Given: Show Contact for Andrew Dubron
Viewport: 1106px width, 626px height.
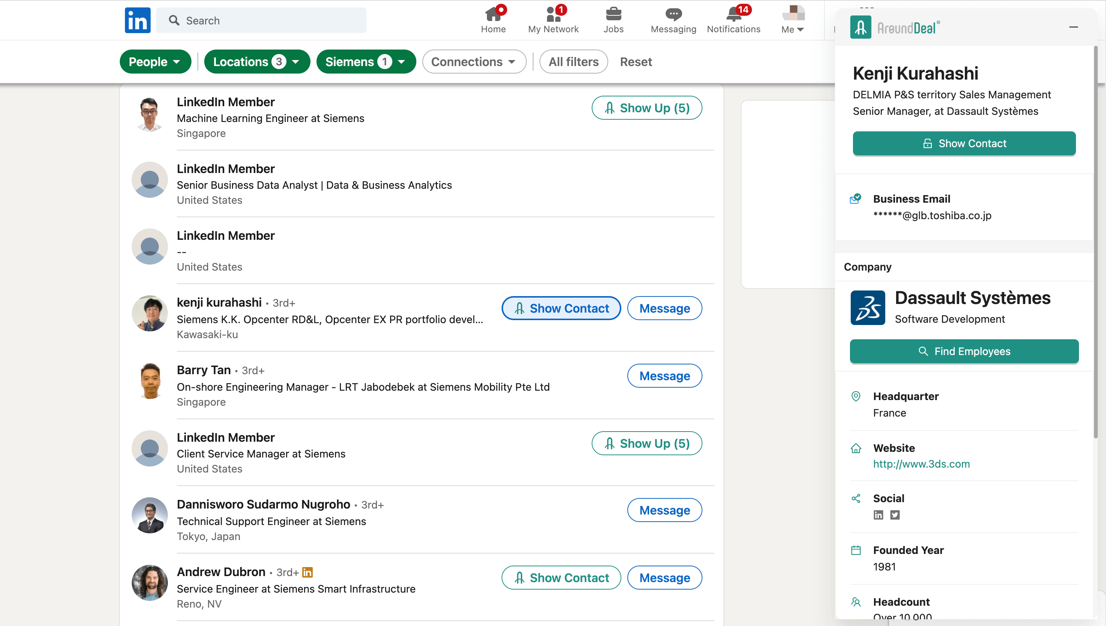Looking at the screenshot, I should pyautogui.click(x=561, y=578).
